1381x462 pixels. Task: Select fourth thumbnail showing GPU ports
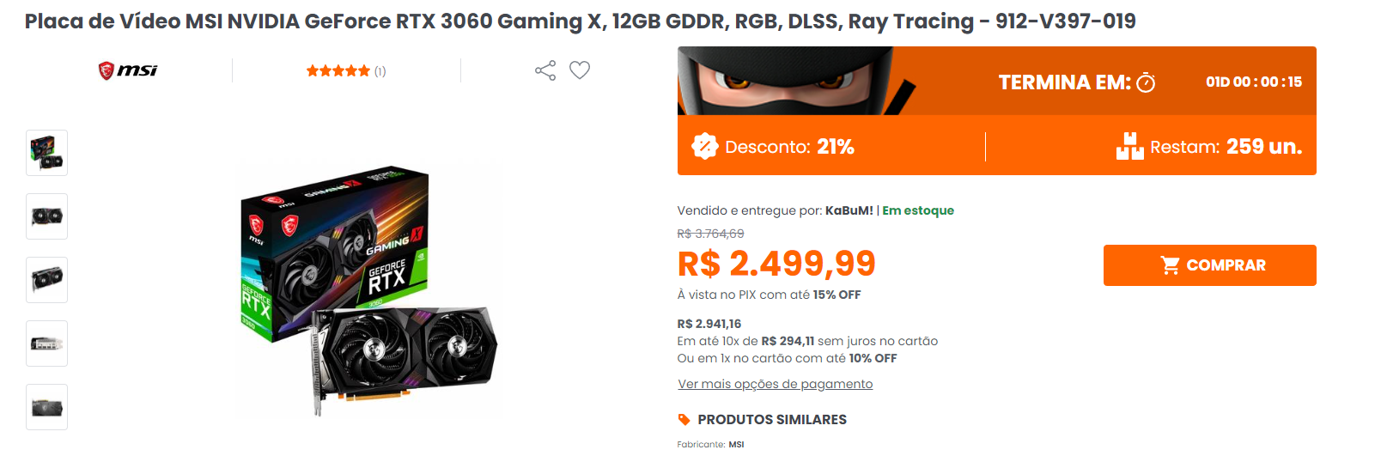pos(47,343)
